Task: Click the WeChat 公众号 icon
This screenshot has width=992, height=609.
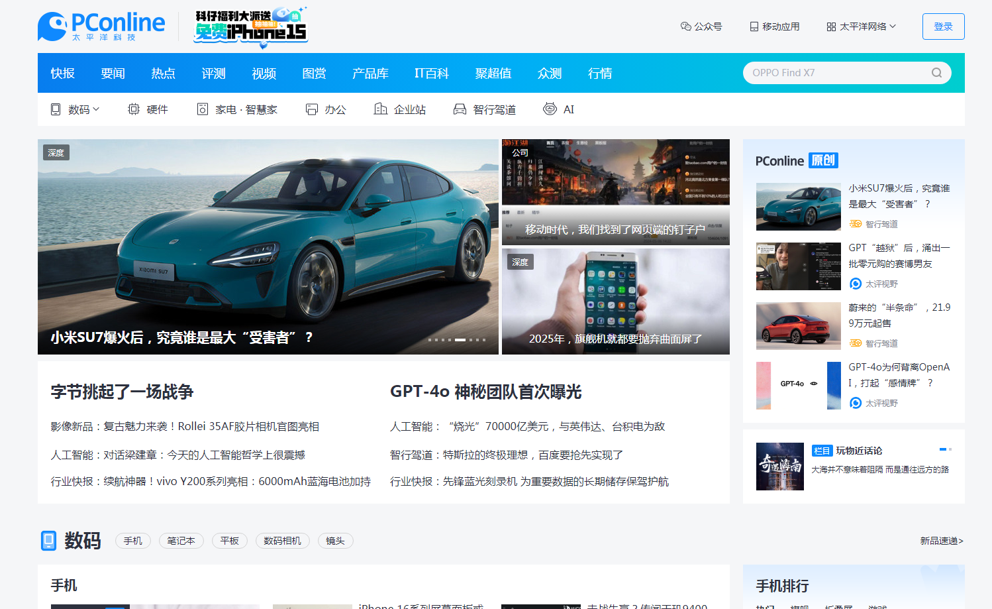Action: [x=686, y=27]
